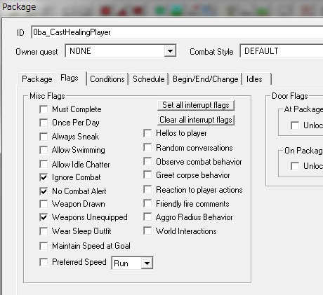The height and width of the screenshot is (295, 323).
Task: Click Set all interrupt flags button
Action: pyautogui.click(x=196, y=105)
